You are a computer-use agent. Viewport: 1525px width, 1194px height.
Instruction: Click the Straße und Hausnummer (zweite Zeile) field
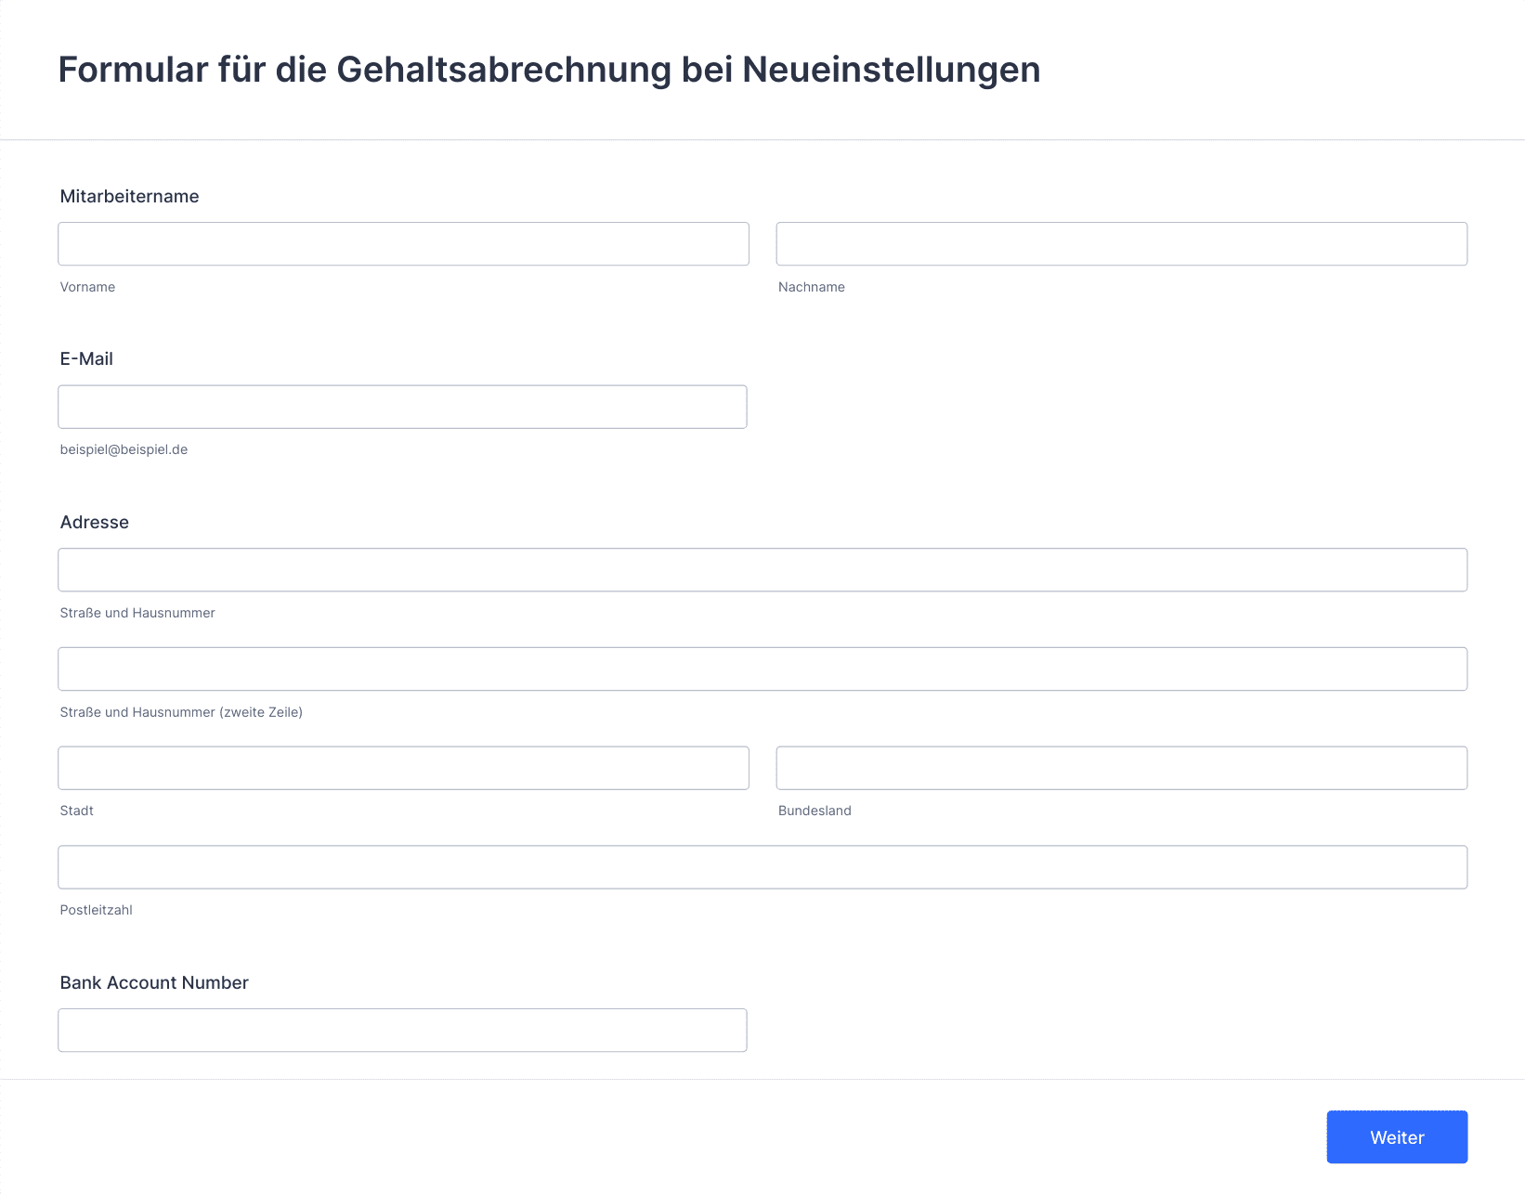pos(762,669)
